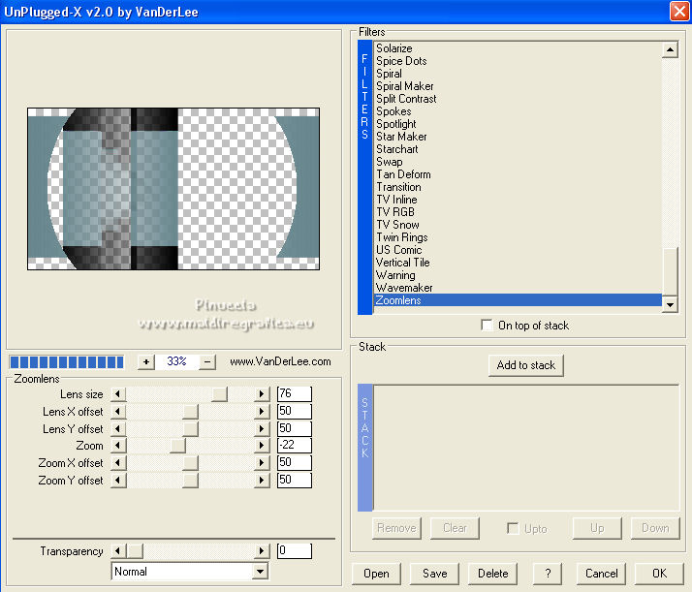The image size is (692, 592).
Task: Click the question mark help button
Action: 549,573
